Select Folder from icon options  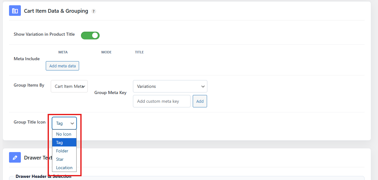point(64,151)
